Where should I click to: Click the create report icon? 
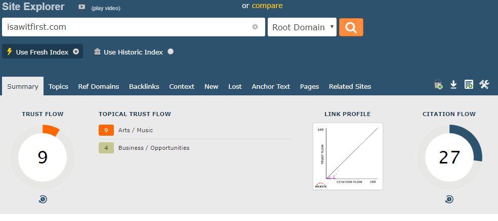[469, 85]
